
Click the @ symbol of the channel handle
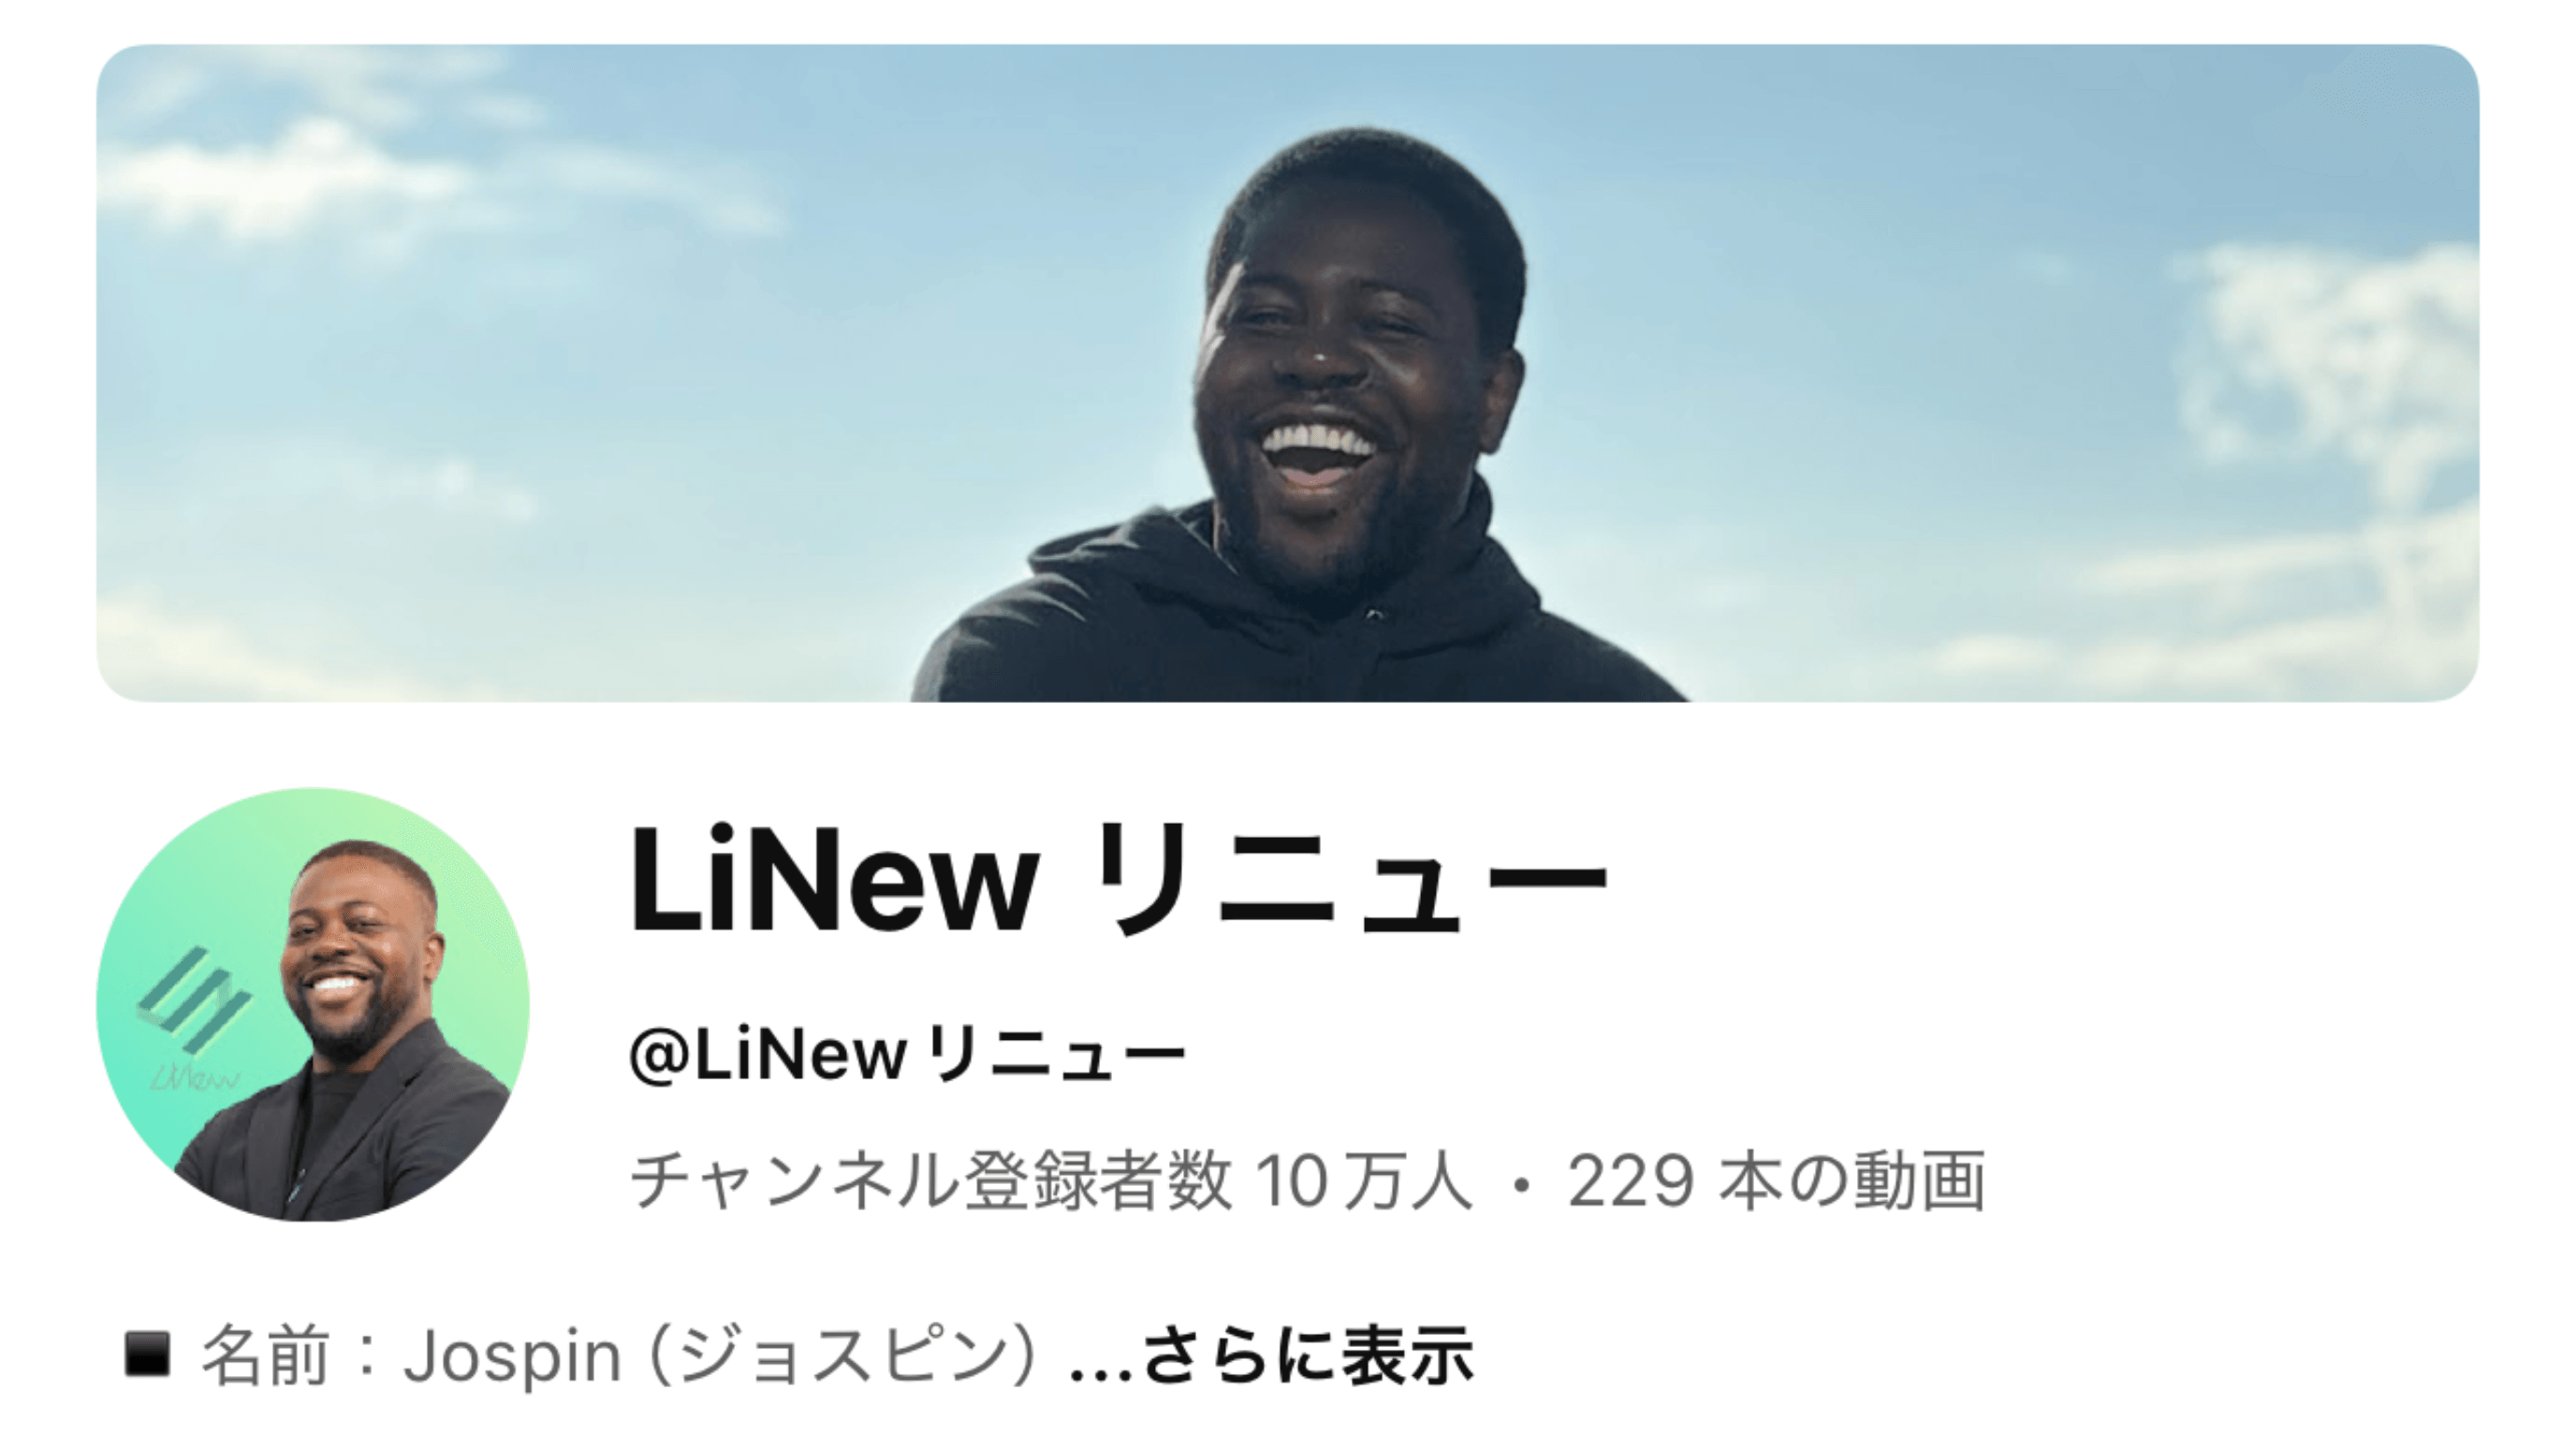coord(657,1056)
